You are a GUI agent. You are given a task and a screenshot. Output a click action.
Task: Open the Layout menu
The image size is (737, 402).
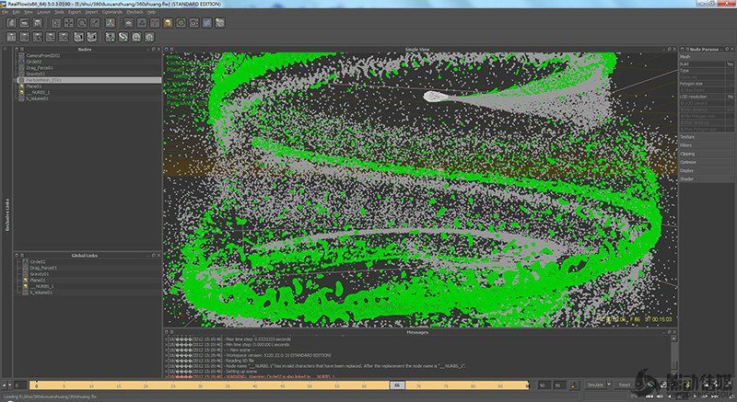43,12
